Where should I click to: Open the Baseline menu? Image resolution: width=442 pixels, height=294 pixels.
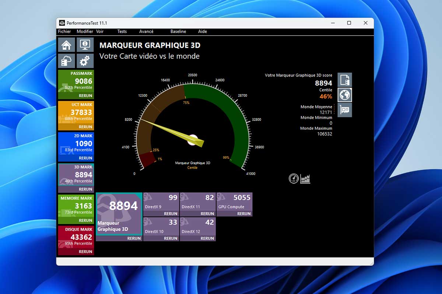(178, 32)
